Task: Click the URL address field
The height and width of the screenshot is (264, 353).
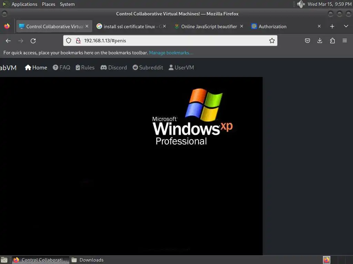Action: pyautogui.click(x=170, y=41)
